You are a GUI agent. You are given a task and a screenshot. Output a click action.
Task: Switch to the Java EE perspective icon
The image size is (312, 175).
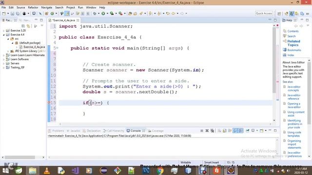286,14
